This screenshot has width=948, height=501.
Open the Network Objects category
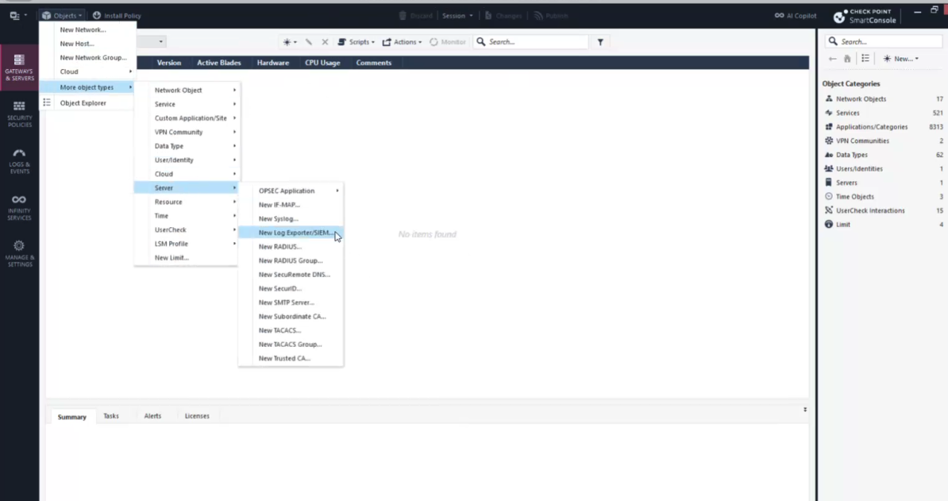[861, 99]
